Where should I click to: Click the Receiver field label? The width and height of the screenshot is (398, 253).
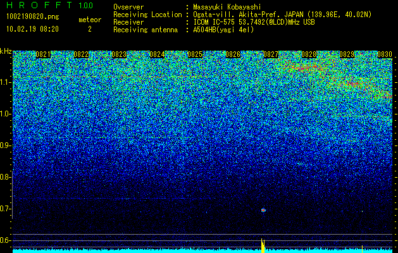[128, 22]
